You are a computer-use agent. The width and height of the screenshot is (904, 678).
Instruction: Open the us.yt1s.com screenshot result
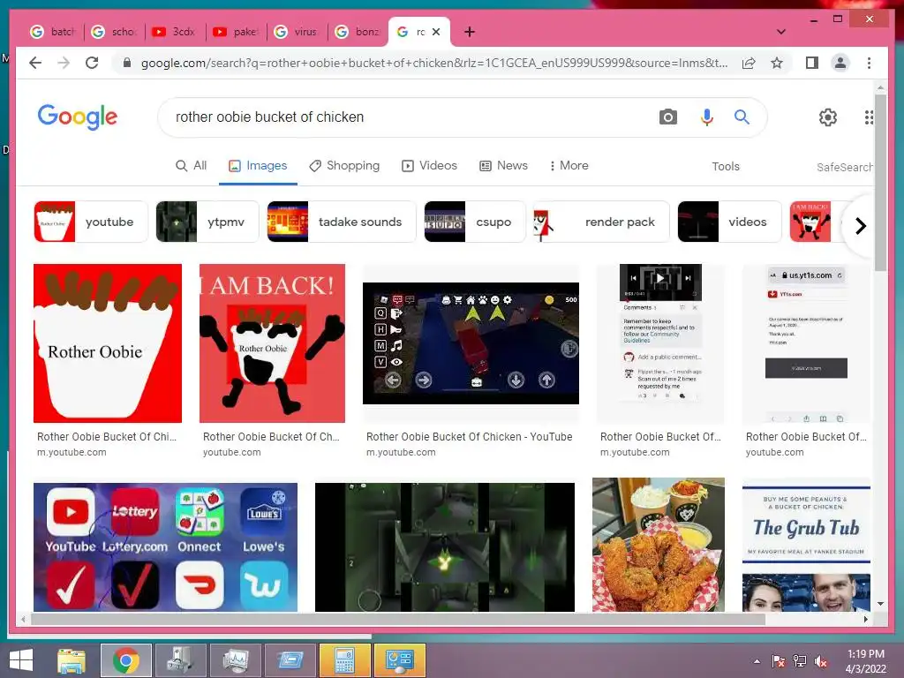point(806,343)
